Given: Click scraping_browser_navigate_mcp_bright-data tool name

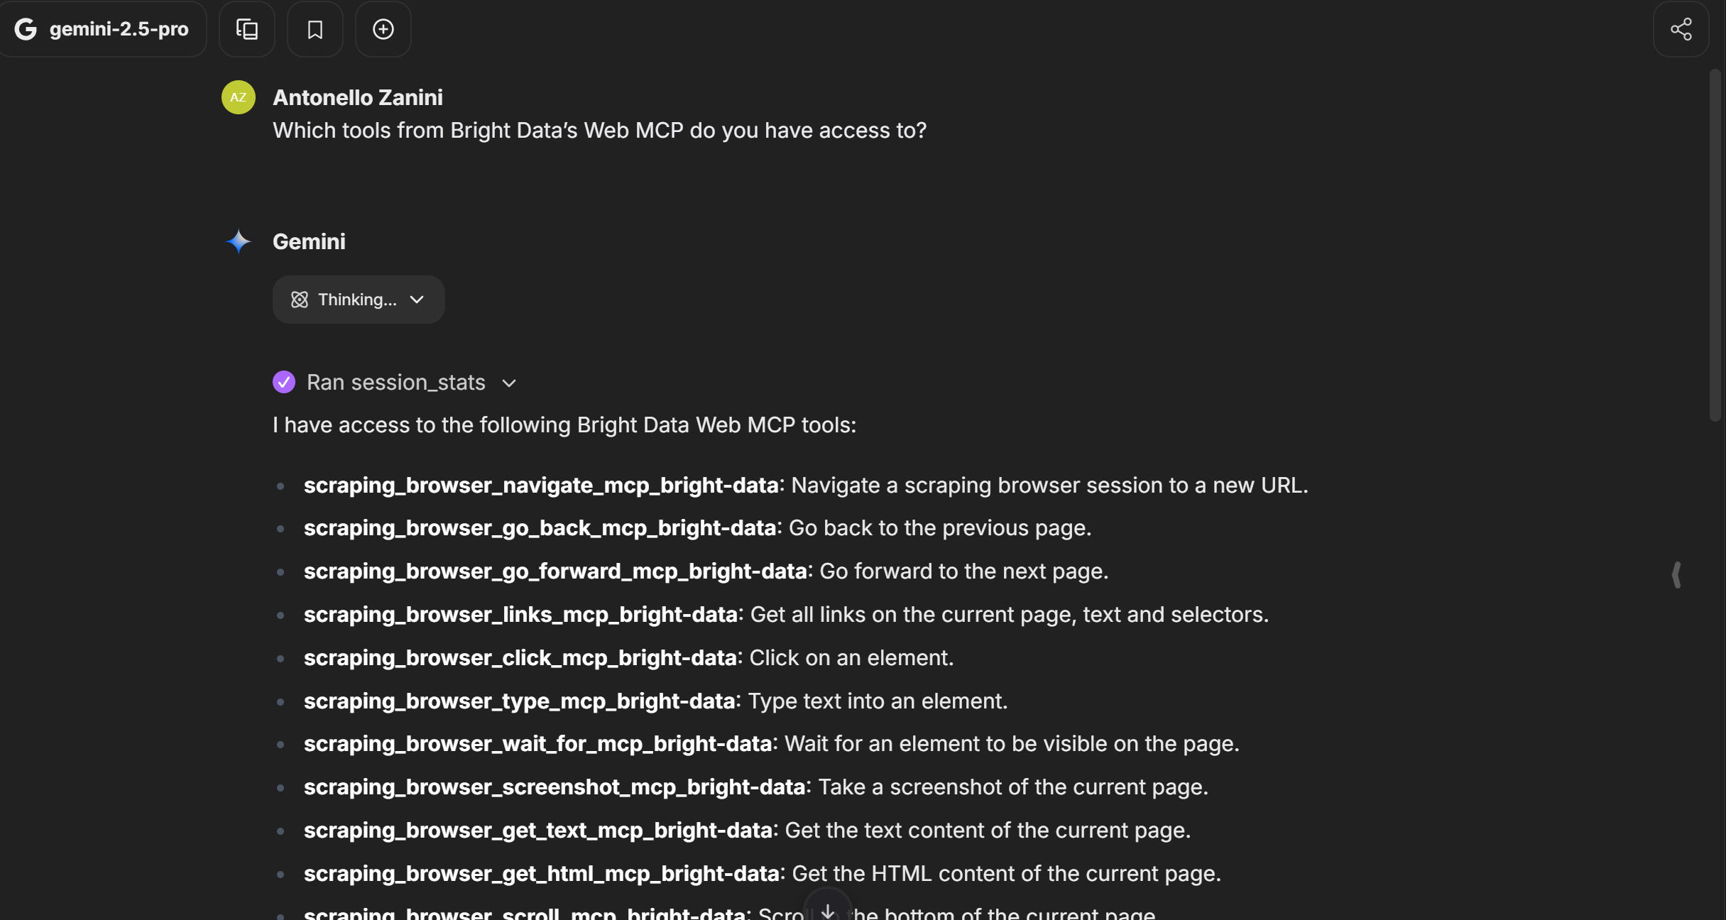Looking at the screenshot, I should [541, 485].
